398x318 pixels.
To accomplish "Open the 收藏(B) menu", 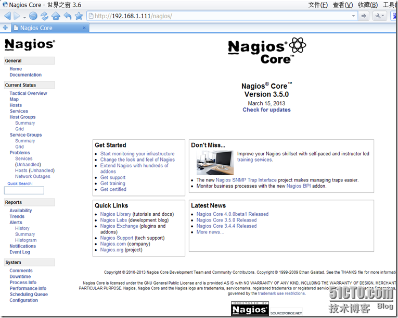I will coord(368,5).
